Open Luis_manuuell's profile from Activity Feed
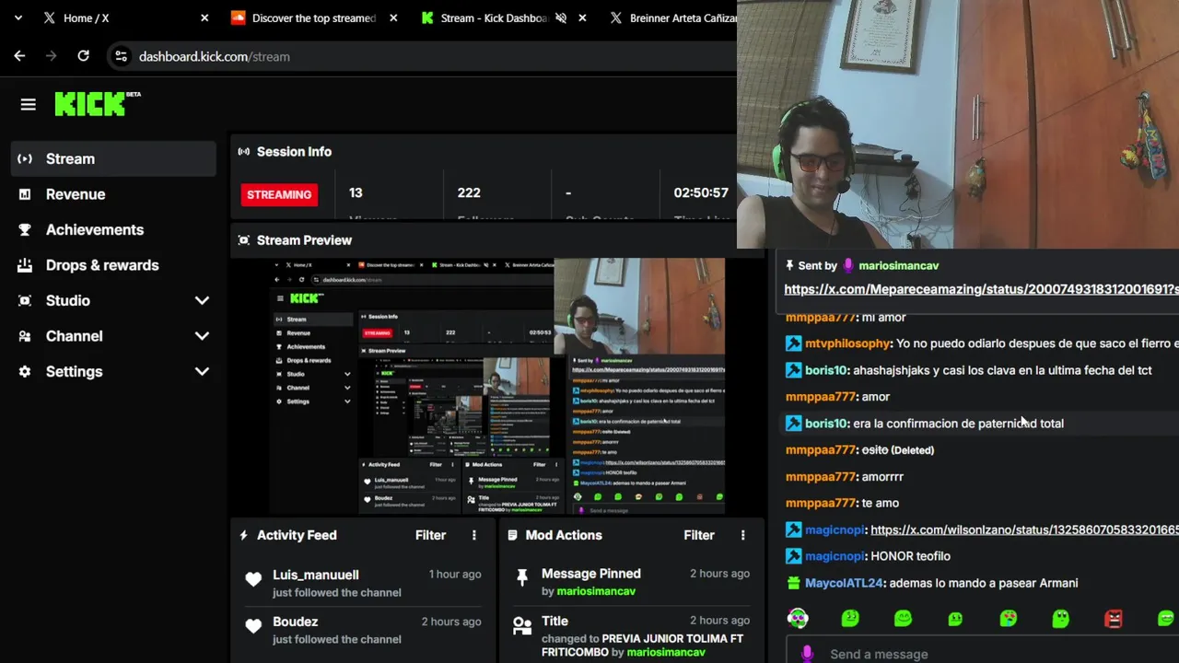The height and width of the screenshot is (663, 1179). tap(316, 575)
